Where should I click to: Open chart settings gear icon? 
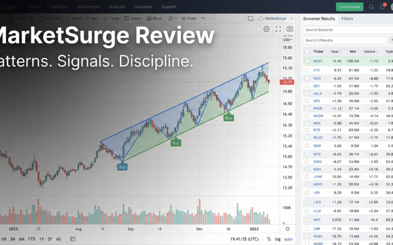tap(266, 29)
